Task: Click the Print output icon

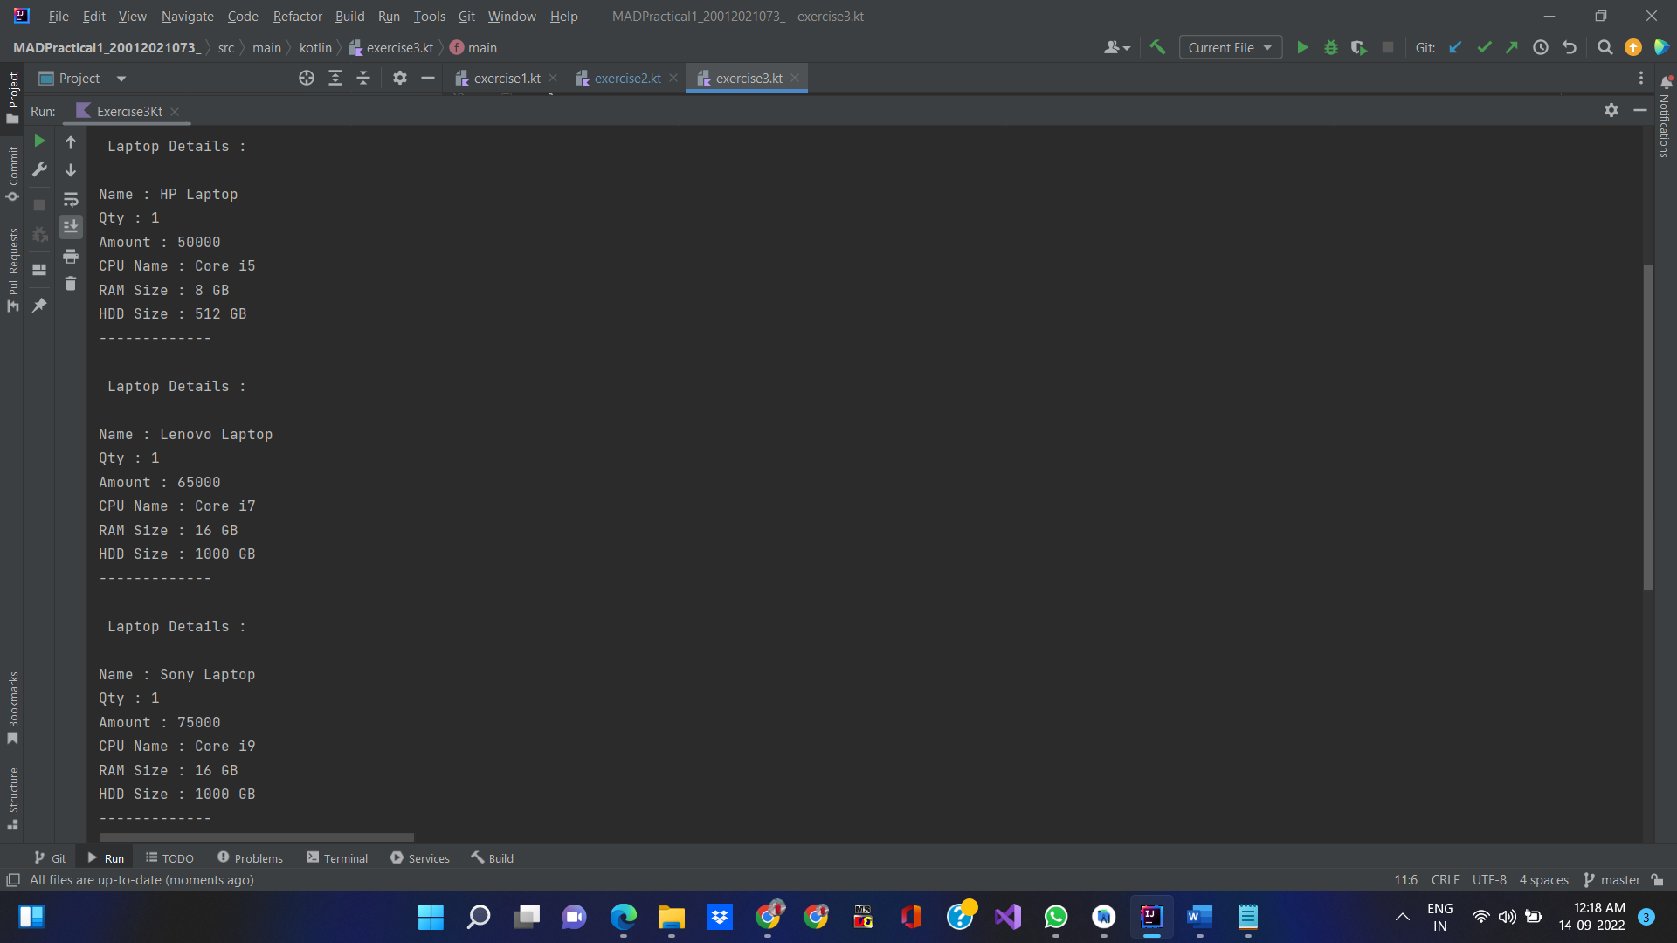Action: coord(71,256)
